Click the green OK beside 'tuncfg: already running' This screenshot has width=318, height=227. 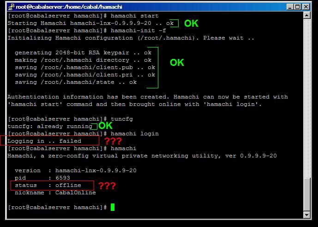(x=105, y=126)
